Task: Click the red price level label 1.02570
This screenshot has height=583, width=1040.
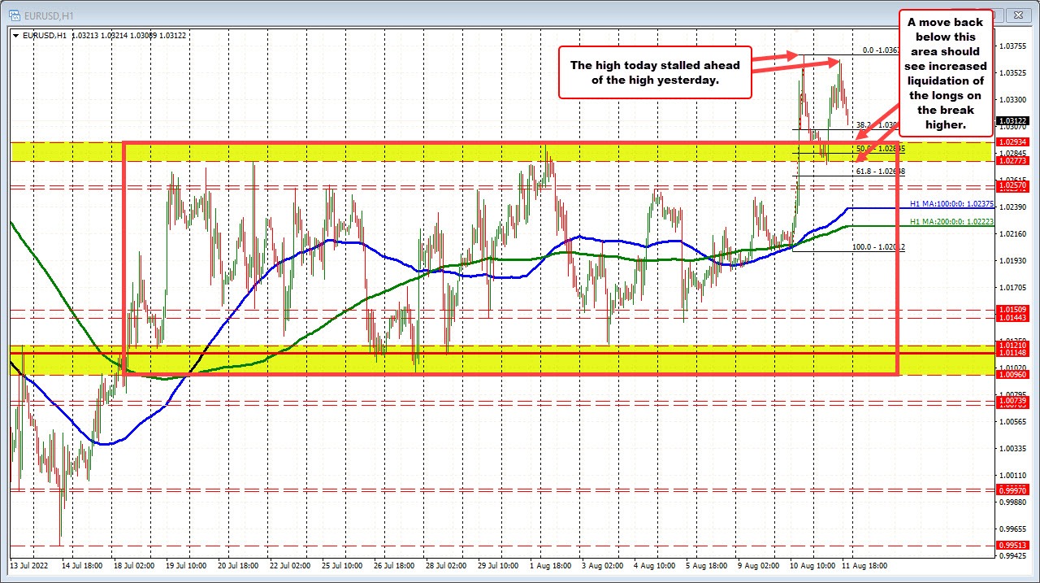Action: (x=1012, y=186)
